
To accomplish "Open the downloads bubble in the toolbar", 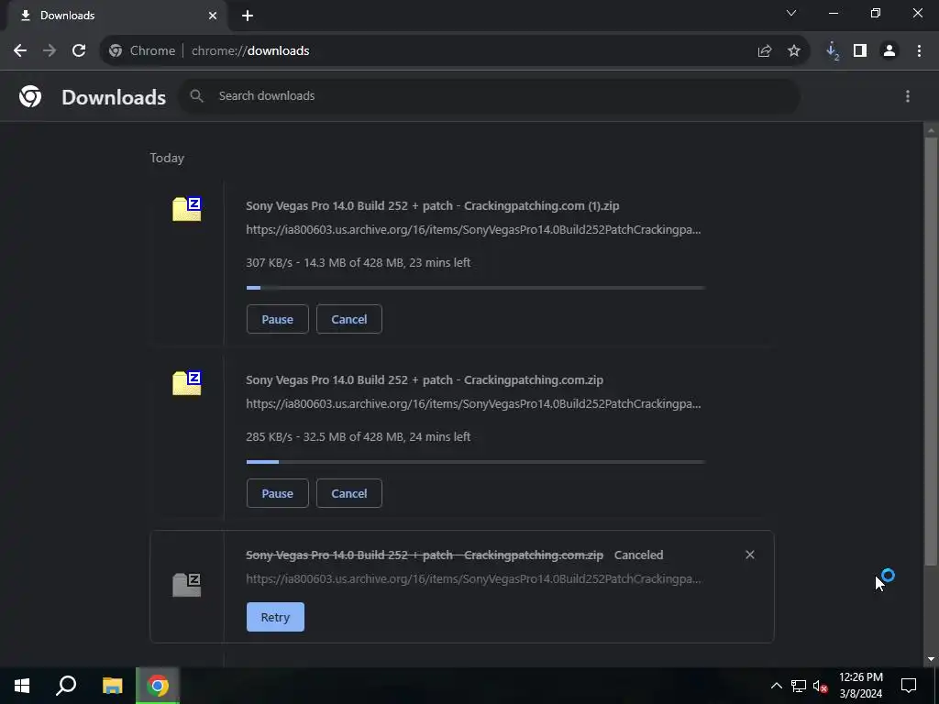I will (x=832, y=51).
